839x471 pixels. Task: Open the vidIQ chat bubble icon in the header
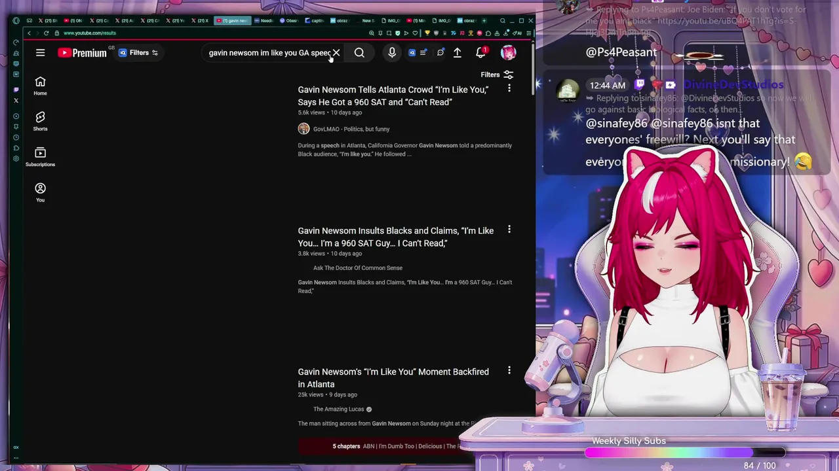[x=440, y=53]
